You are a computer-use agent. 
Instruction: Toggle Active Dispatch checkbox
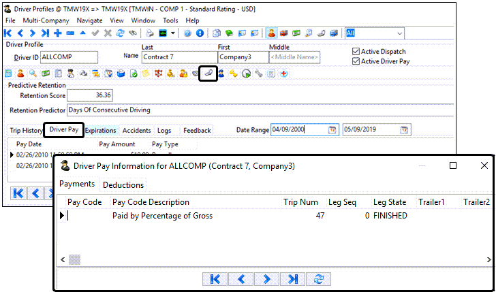356,52
